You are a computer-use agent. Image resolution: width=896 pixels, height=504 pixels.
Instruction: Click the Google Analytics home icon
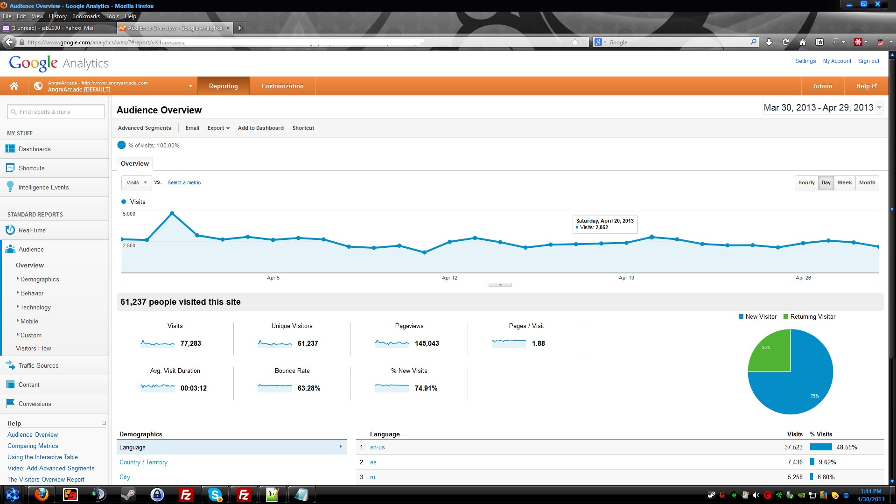[14, 86]
